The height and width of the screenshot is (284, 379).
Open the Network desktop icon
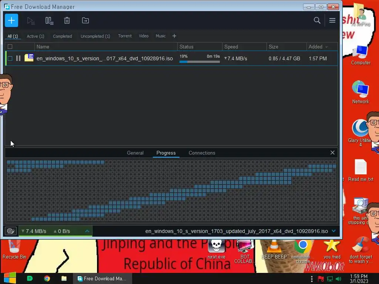click(x=360, y=92)
